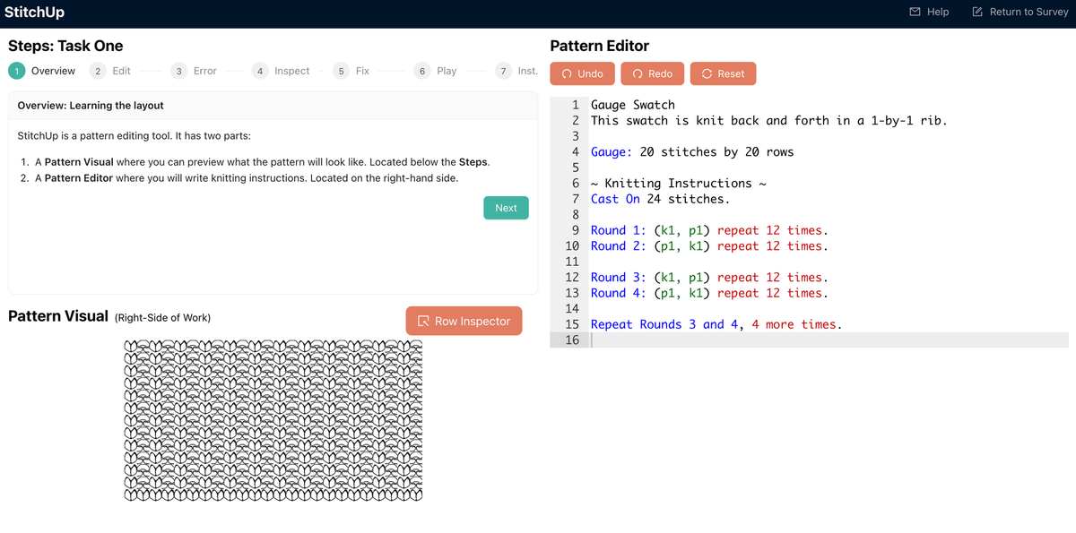Click the StitchUp logo title

click(x=34, y=13)
